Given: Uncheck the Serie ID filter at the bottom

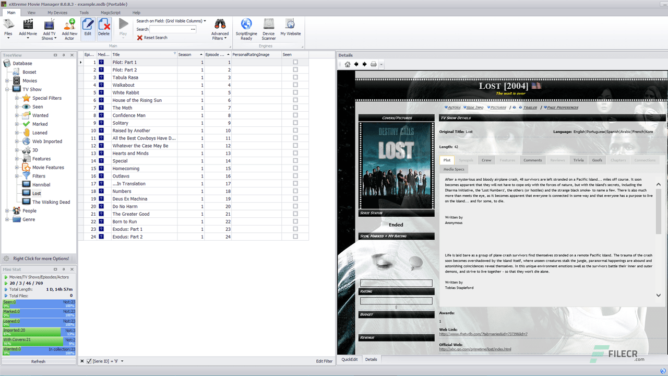Looking at the screenshot, I should (89, 361).
